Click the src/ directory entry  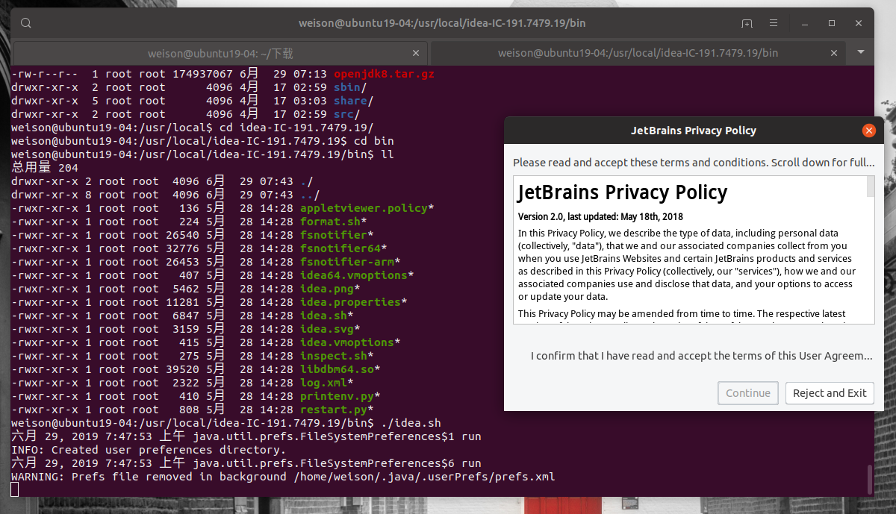point(347,114)
